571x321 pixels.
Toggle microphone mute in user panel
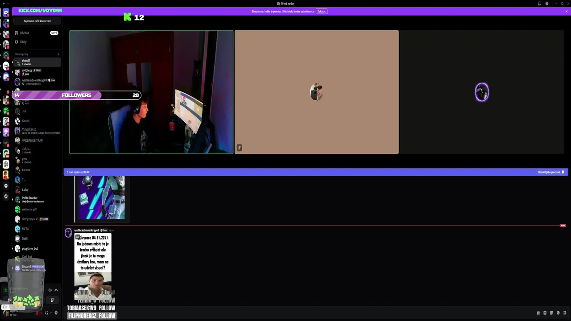pos(37,313)
